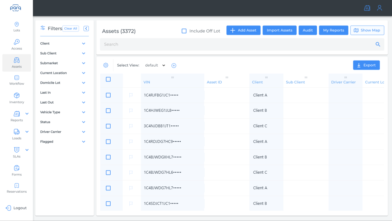Screen dimensions: 392x221
Task: Open the Inventory box icon
Action: (x=17, y=96)
